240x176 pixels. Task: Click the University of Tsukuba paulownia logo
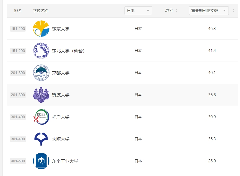(41, 95)
